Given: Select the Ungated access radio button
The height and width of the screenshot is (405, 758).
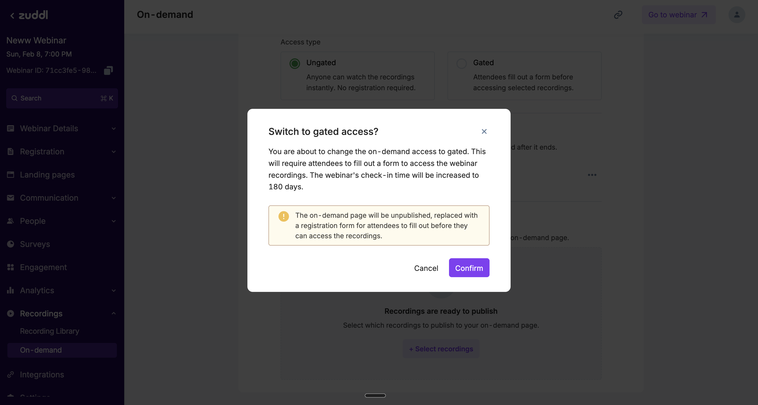Looking at the screenshot, I should click(295, 64).
